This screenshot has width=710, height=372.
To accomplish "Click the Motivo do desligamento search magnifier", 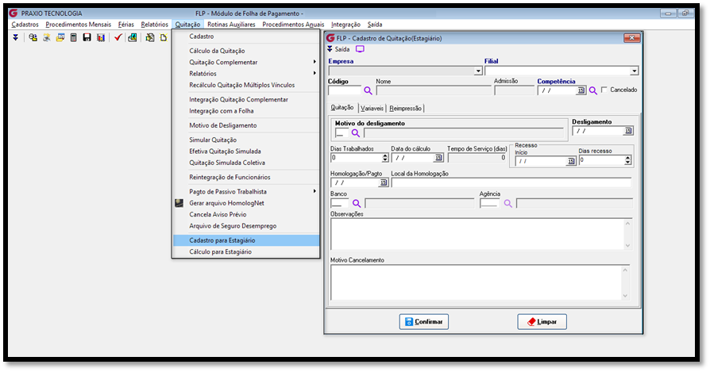I will click(356, 133).
